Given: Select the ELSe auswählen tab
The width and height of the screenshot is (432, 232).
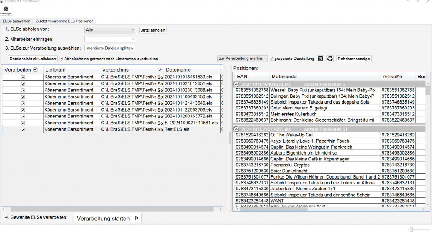Looking at the screenshot, I should point(16,21).
